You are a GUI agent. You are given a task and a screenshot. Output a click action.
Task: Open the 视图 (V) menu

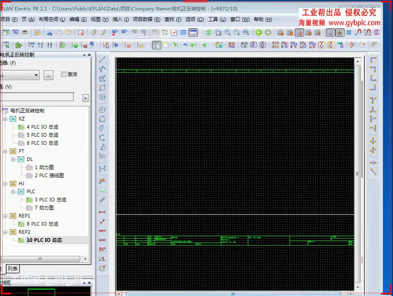coord(99,19)
